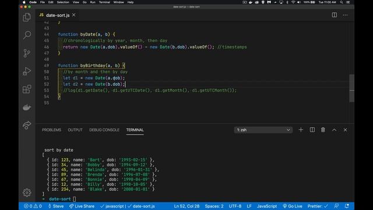
Task: Open the Window menu
Action: click(x=118, y=2)
